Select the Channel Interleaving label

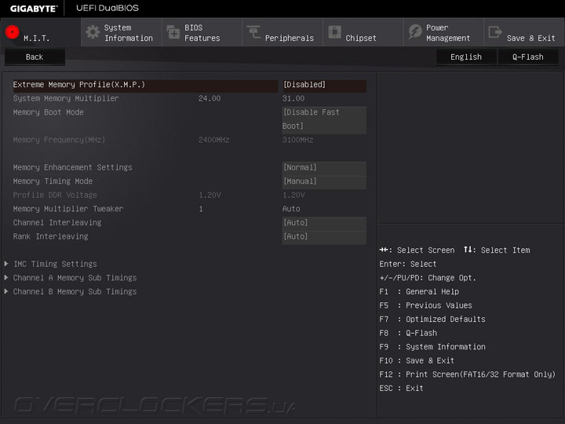pyautogui.click(x=57, y=223)
